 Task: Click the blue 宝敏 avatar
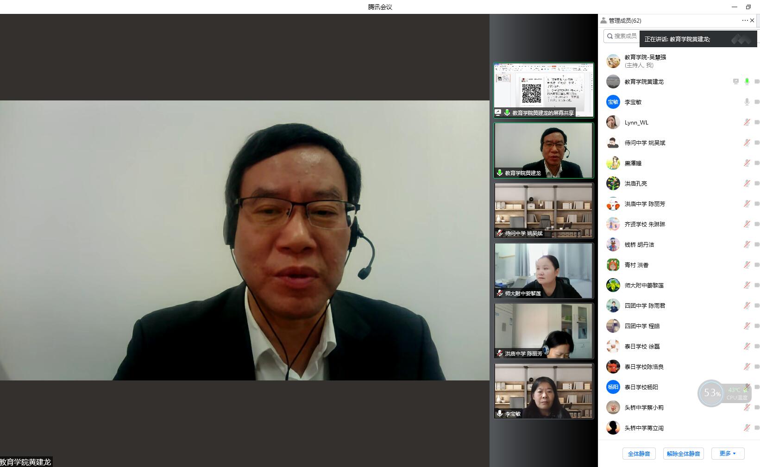pos(613,102)
